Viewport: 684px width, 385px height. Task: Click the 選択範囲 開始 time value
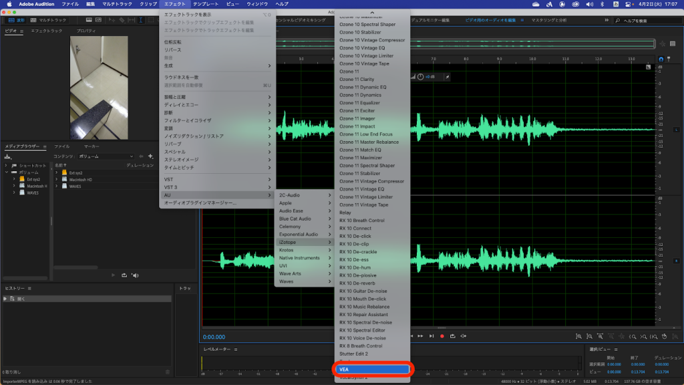coord(615,364)
